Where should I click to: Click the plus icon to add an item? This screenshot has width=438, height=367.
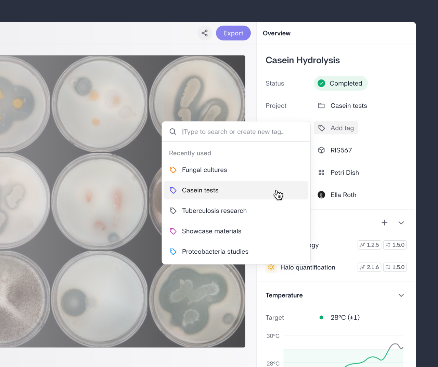click(385, 223)
